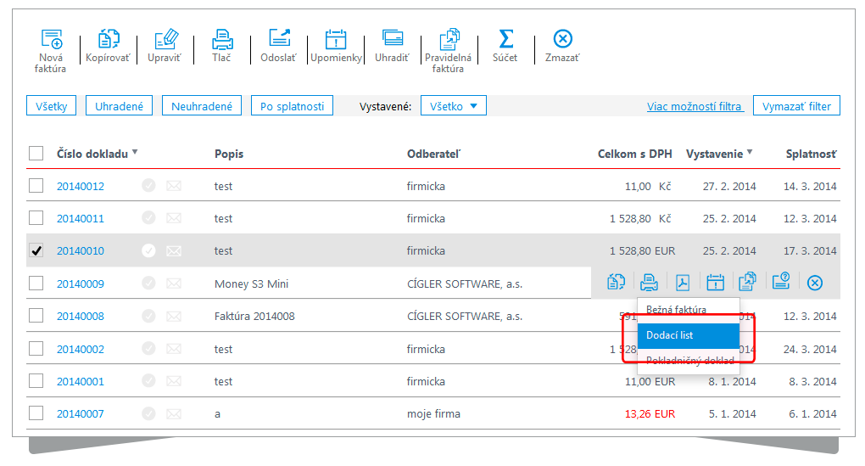Click paid-status circle for invoice 20140008
865x466 pixels.
148,316
